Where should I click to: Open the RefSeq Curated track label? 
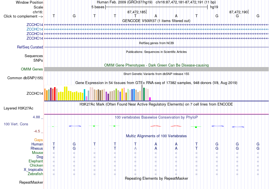click(30, 47)
